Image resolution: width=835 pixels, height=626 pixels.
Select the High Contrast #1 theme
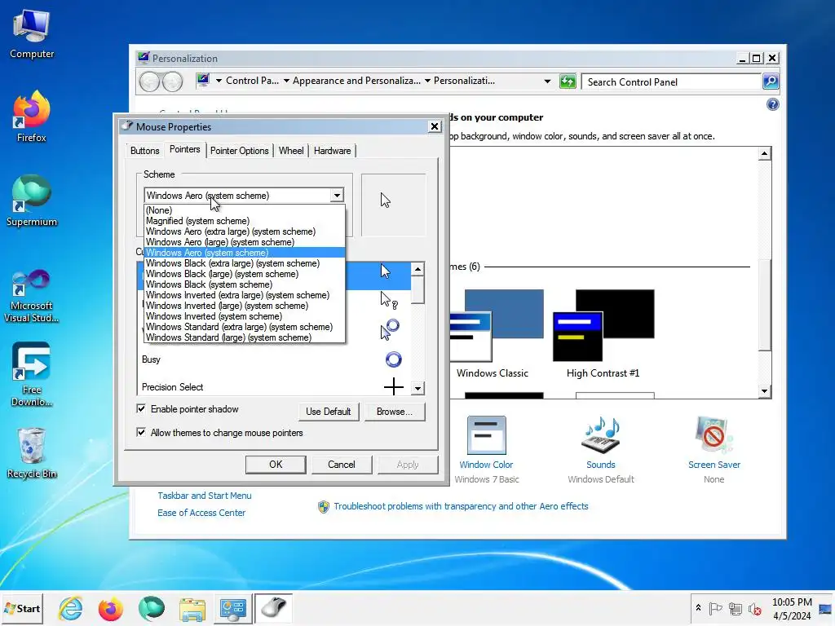pos(603,333)
